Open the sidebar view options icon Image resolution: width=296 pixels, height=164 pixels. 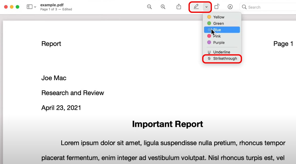pyautogui.click(x=29, y=7)
